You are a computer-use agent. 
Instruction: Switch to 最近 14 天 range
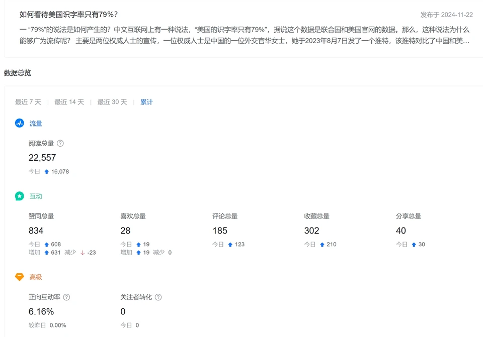pyautogui.click(x=69, y=102)
